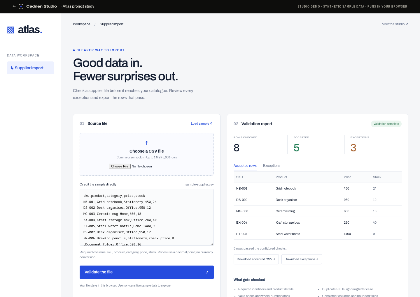This screenshot has height=297, width=420.
Task: Open Visit the studio link
Action: coord(395,24)
